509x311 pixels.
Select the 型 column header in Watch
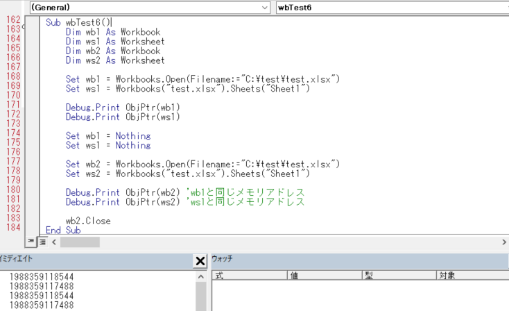click(399, 276)
